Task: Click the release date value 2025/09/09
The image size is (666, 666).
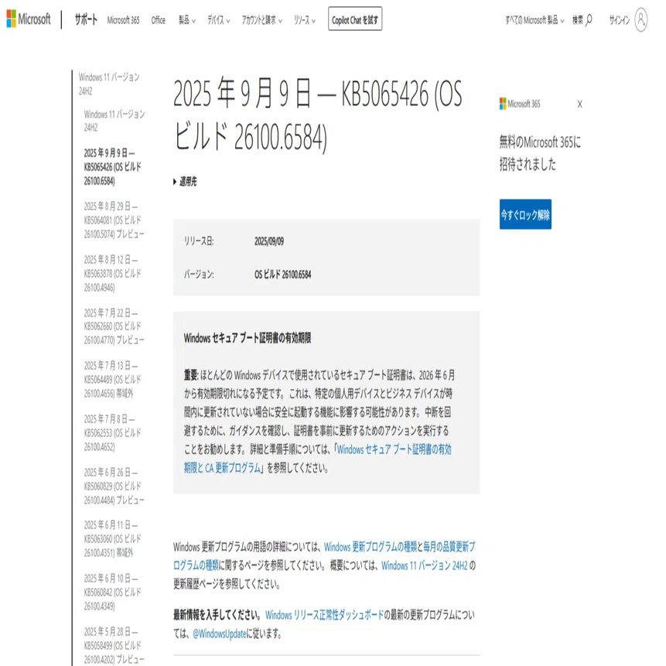Action: (269, 241)
